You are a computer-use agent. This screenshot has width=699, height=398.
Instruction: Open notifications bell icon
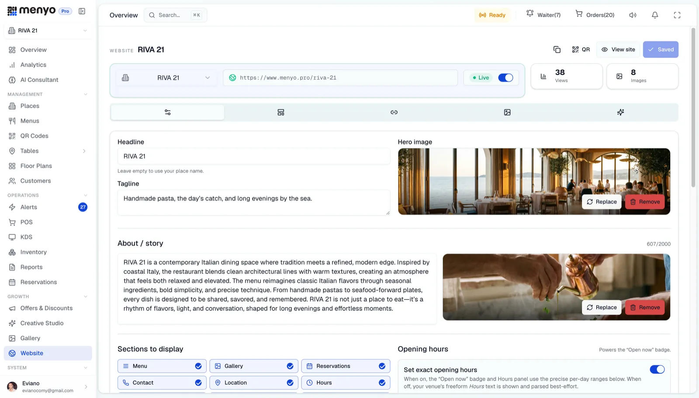click(x=655, y=15)
